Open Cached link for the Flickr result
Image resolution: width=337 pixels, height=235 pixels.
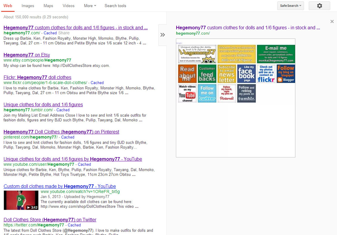97,83
